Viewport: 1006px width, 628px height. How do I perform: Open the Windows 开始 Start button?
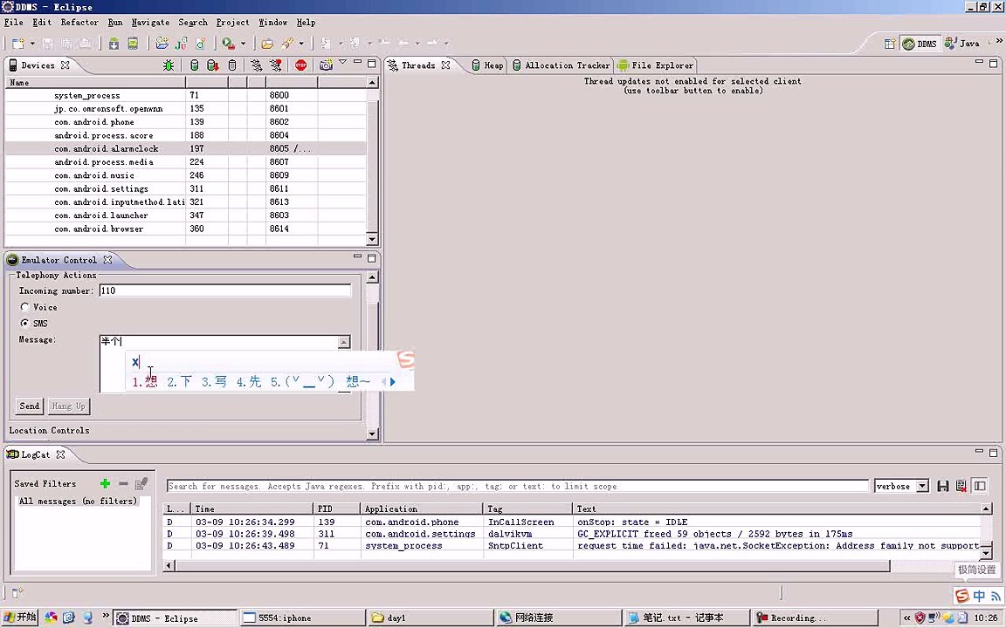coord(20,618)
